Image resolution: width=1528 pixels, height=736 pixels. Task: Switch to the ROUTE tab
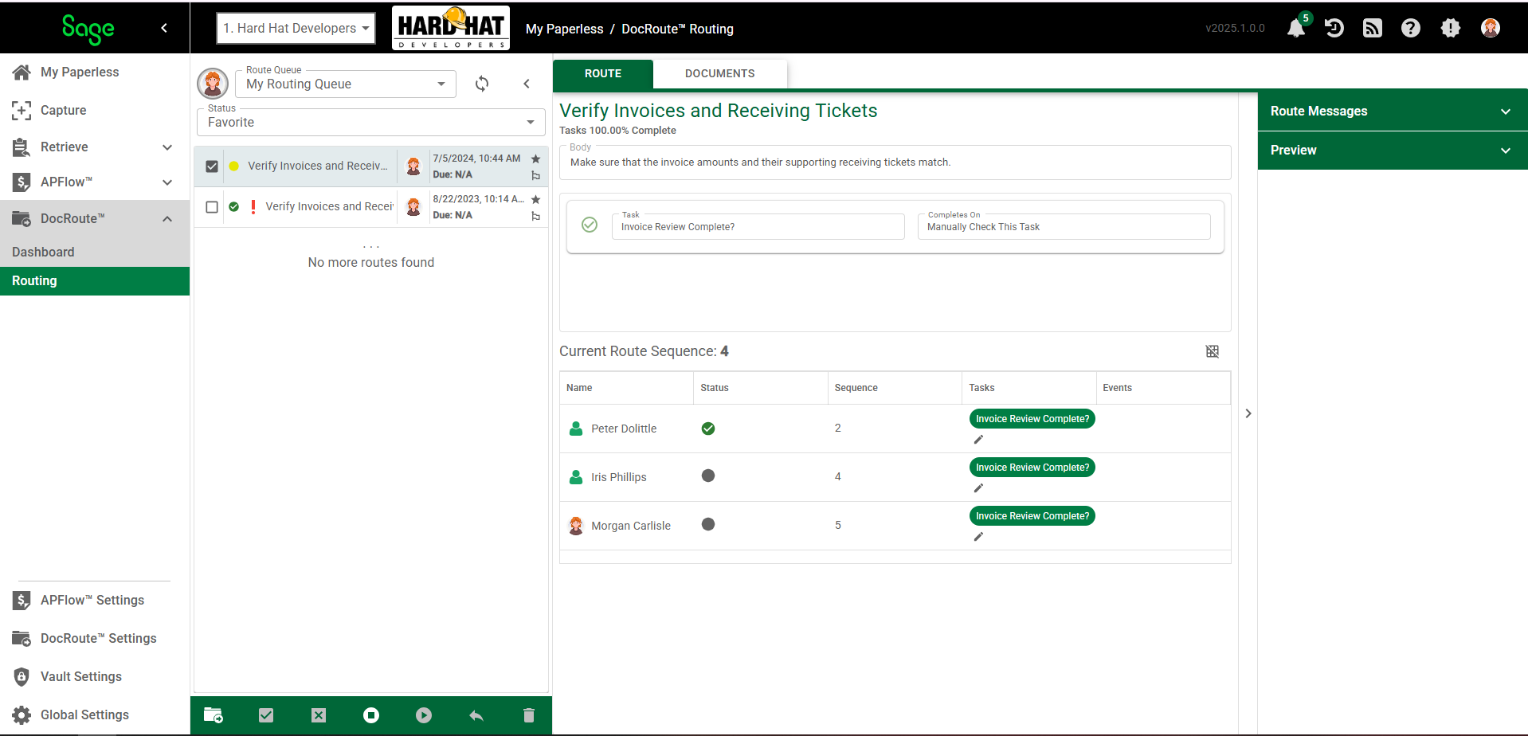603,73
